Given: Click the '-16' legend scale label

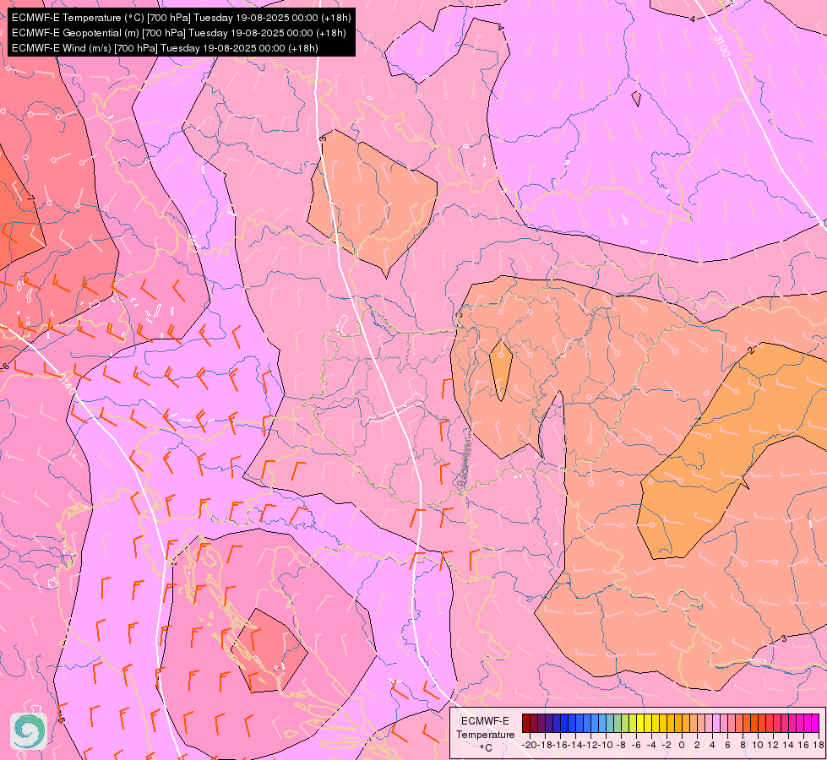Looking at the screenshot, I should [x=559, y=746].
